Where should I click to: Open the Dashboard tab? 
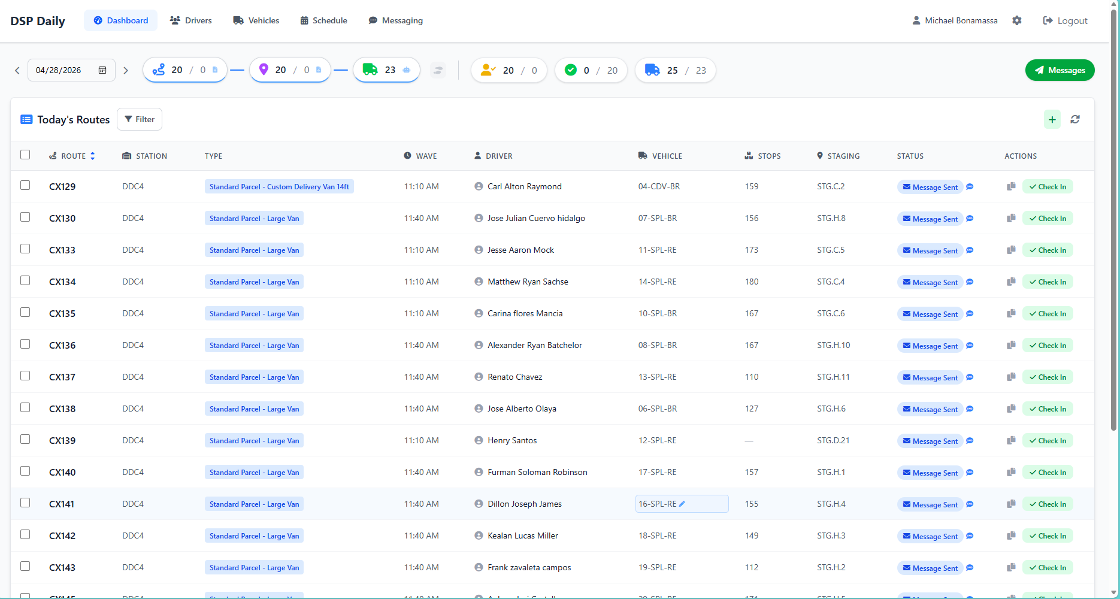[x=120, y=20]
